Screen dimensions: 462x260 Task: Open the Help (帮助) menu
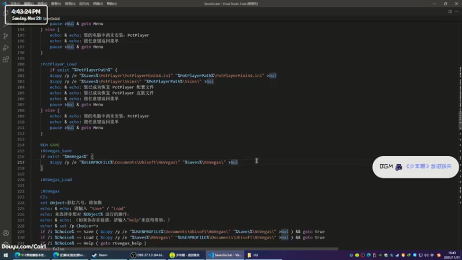tap(112, 4)
